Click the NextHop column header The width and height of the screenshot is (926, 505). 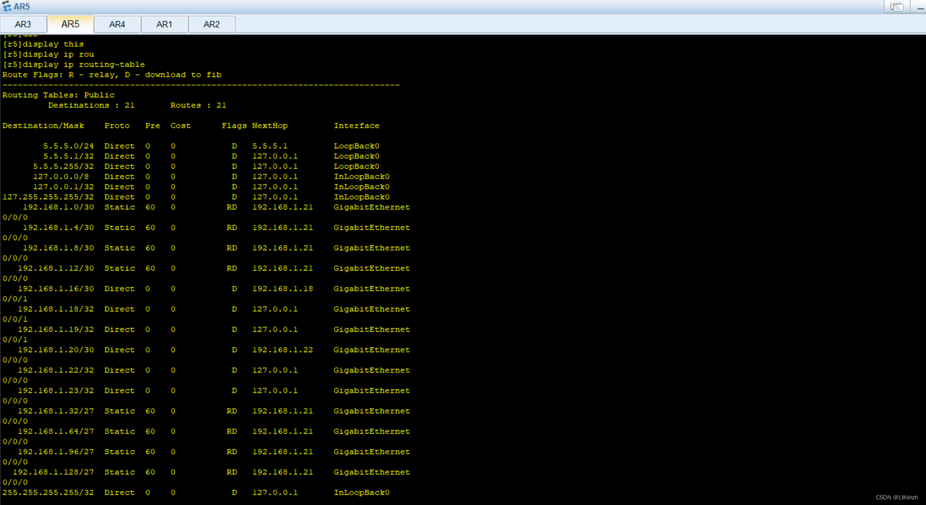click(x=270, y=126)
